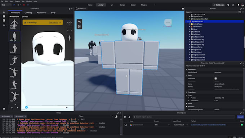Dismiss the 5 Warnings banner
This screenshot has width=245, height=138.
pos(60,22)
